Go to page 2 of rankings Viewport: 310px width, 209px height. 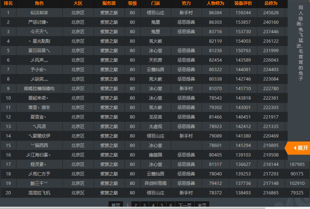click(x=135, y=205)
